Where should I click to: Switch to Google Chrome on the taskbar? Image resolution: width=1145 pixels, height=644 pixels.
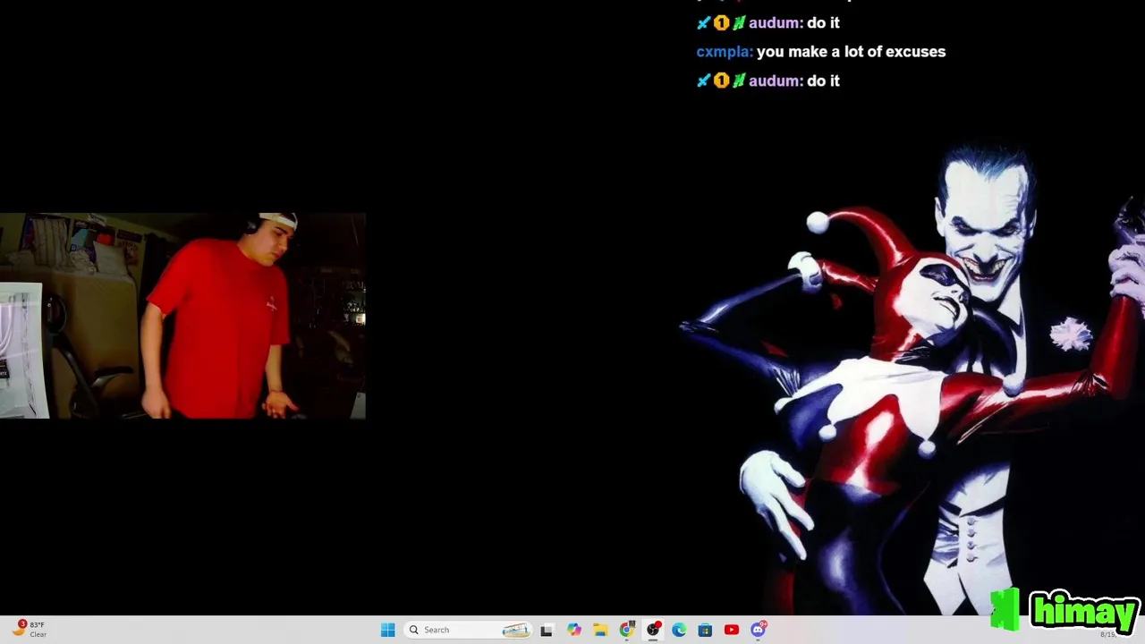626,630
